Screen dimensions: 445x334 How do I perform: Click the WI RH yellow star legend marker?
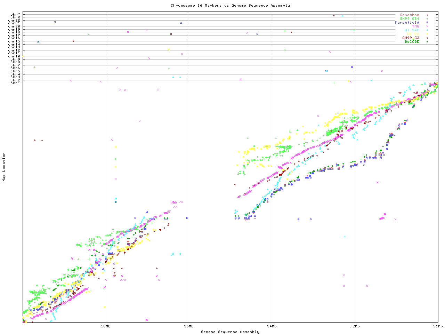tap(427, 34)
